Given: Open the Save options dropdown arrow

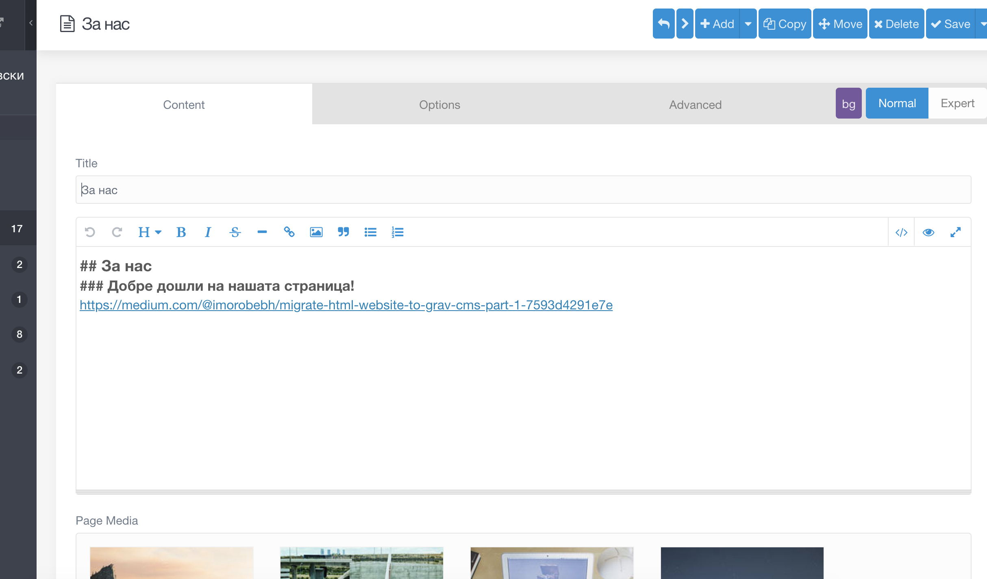Looking at the screenshot, I should [x=982, y=24].
